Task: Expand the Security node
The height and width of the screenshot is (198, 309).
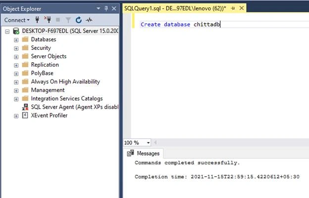Action: coord(16,48)
